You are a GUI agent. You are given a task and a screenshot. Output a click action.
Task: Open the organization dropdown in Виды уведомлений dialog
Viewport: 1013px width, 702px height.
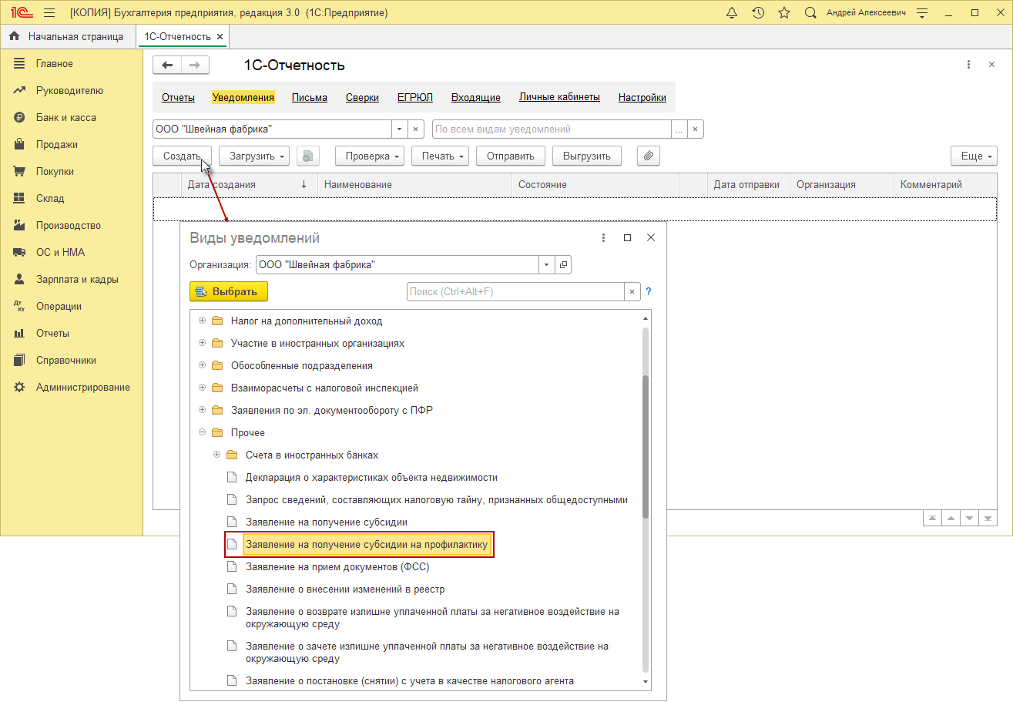pos(546,265)
